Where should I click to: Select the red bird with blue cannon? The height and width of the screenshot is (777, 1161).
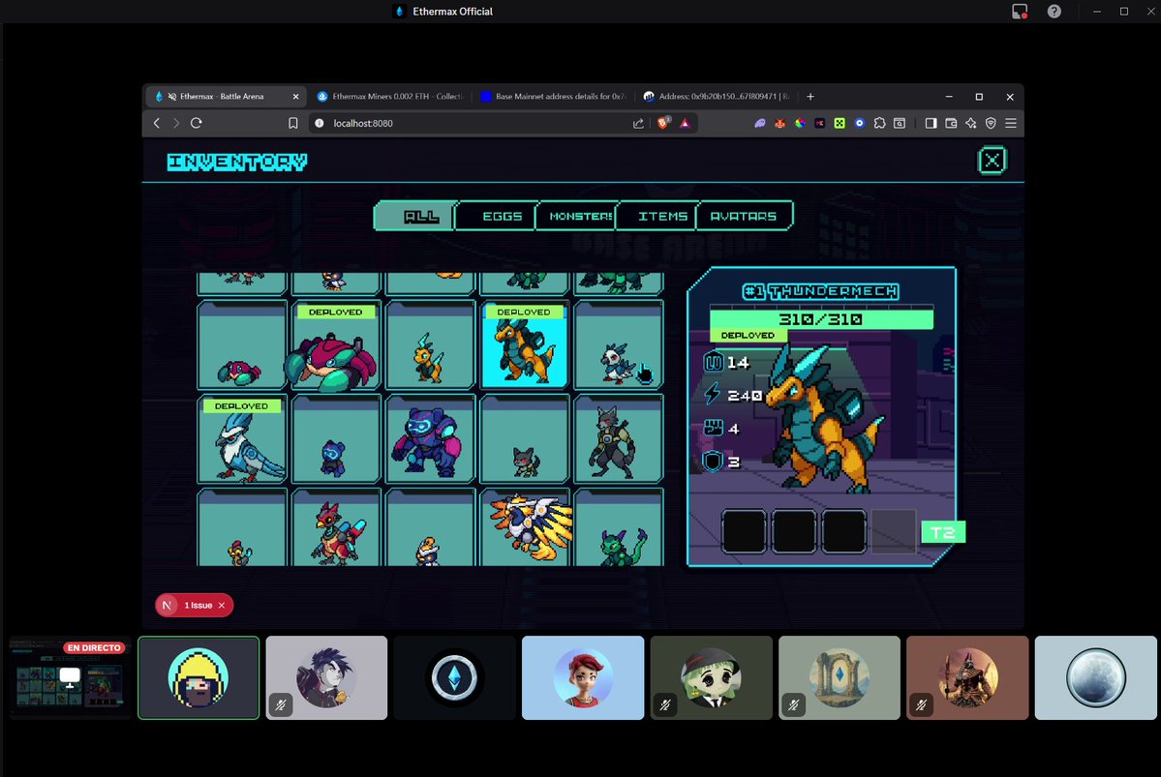(x=335, y=527)
